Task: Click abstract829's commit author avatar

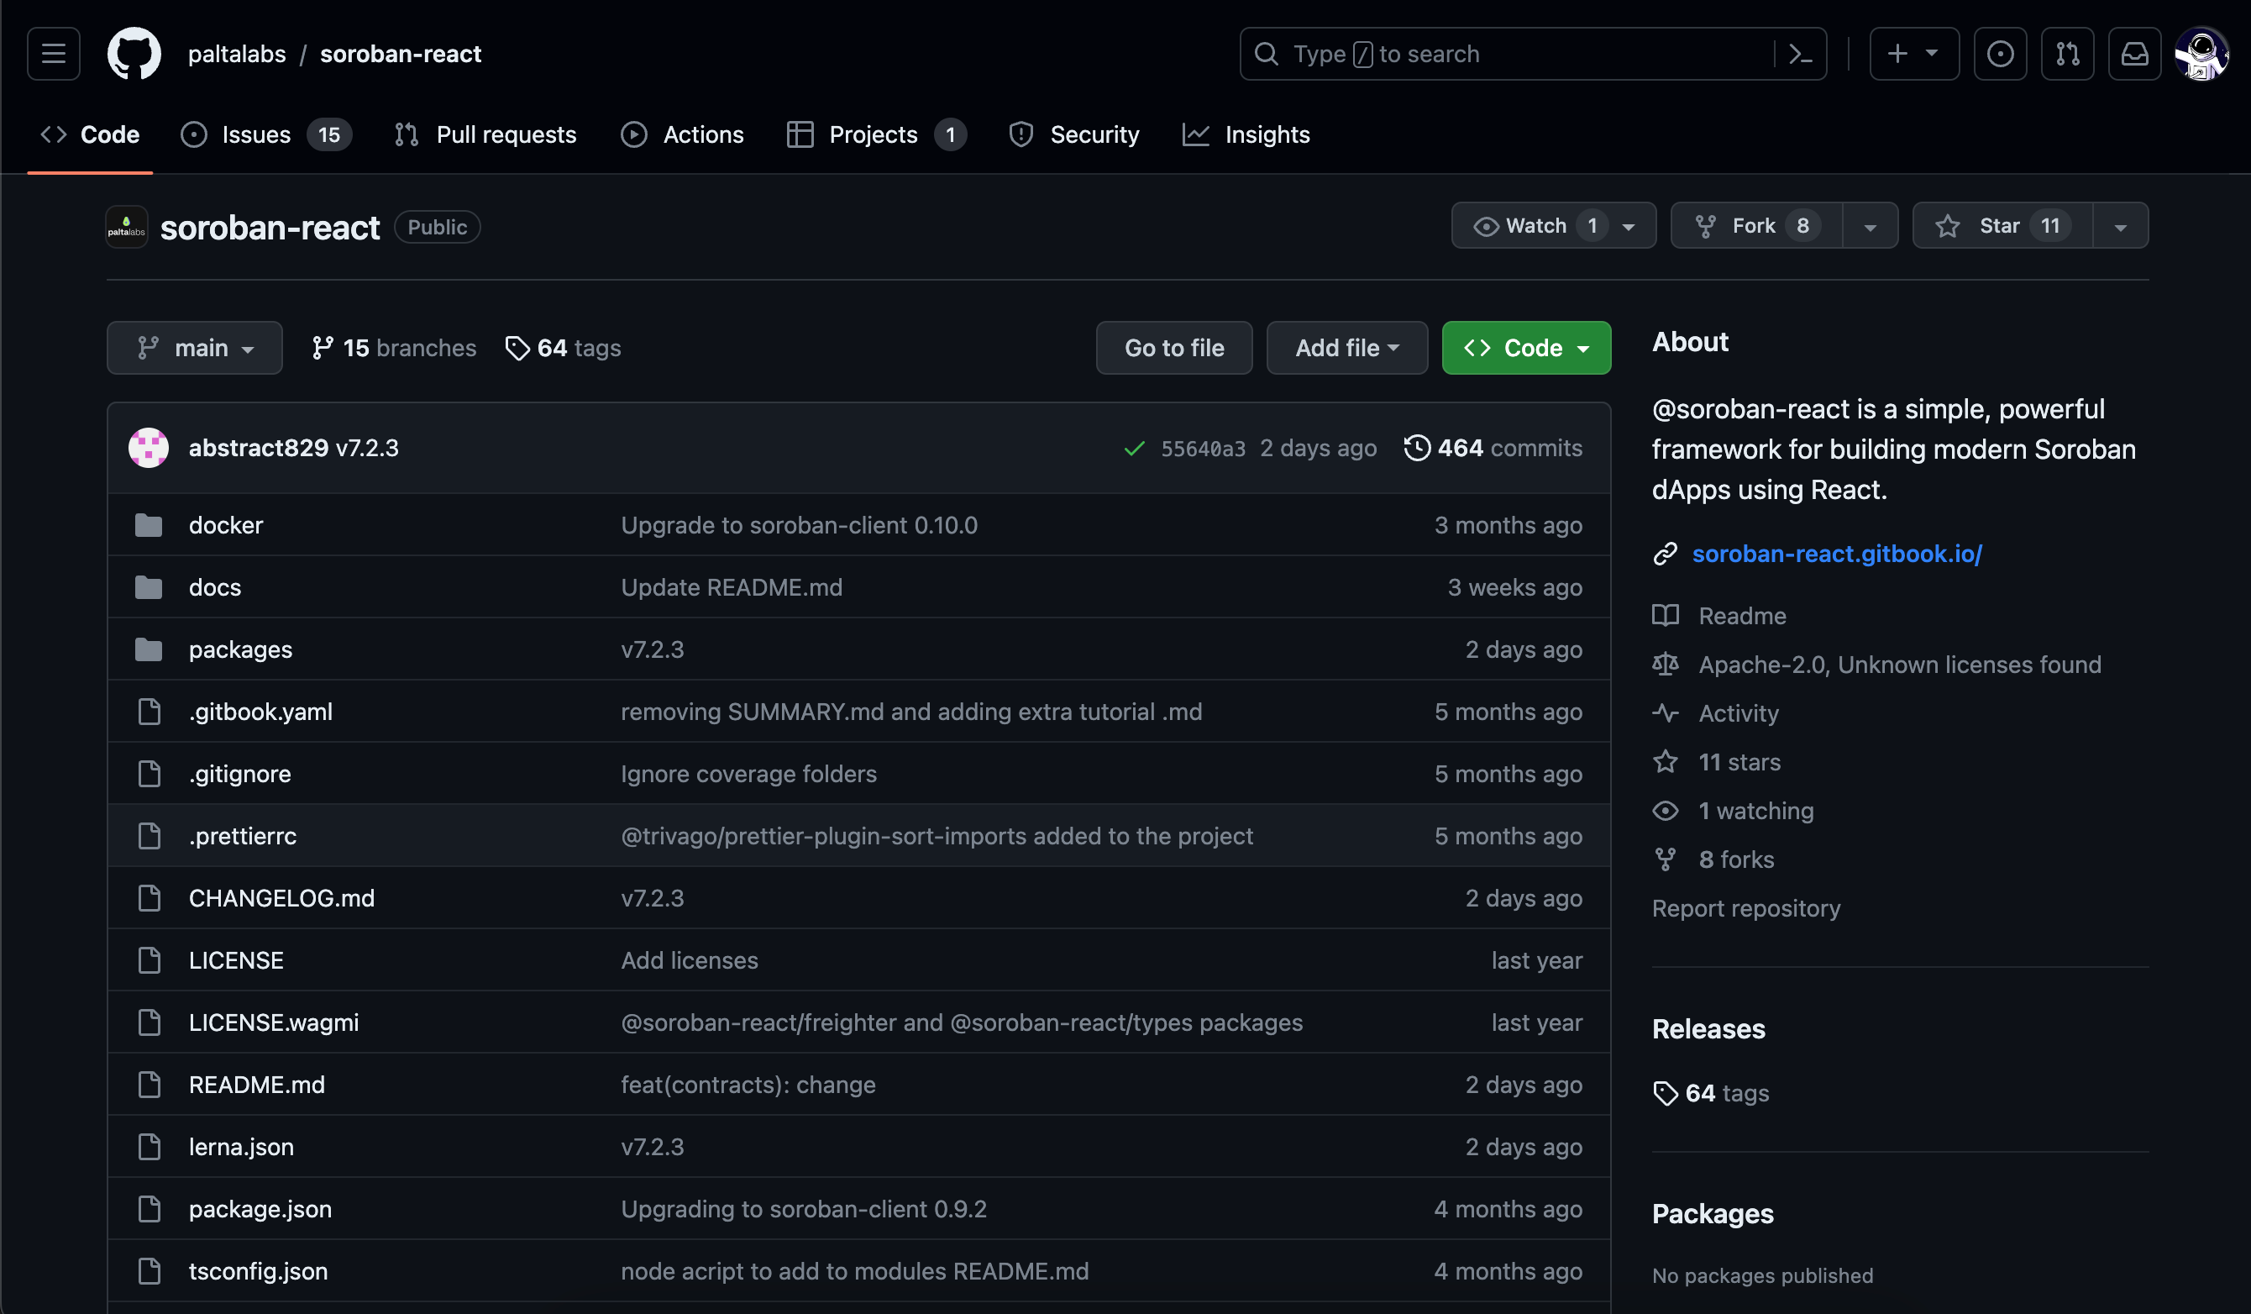Action: point(149,448)
